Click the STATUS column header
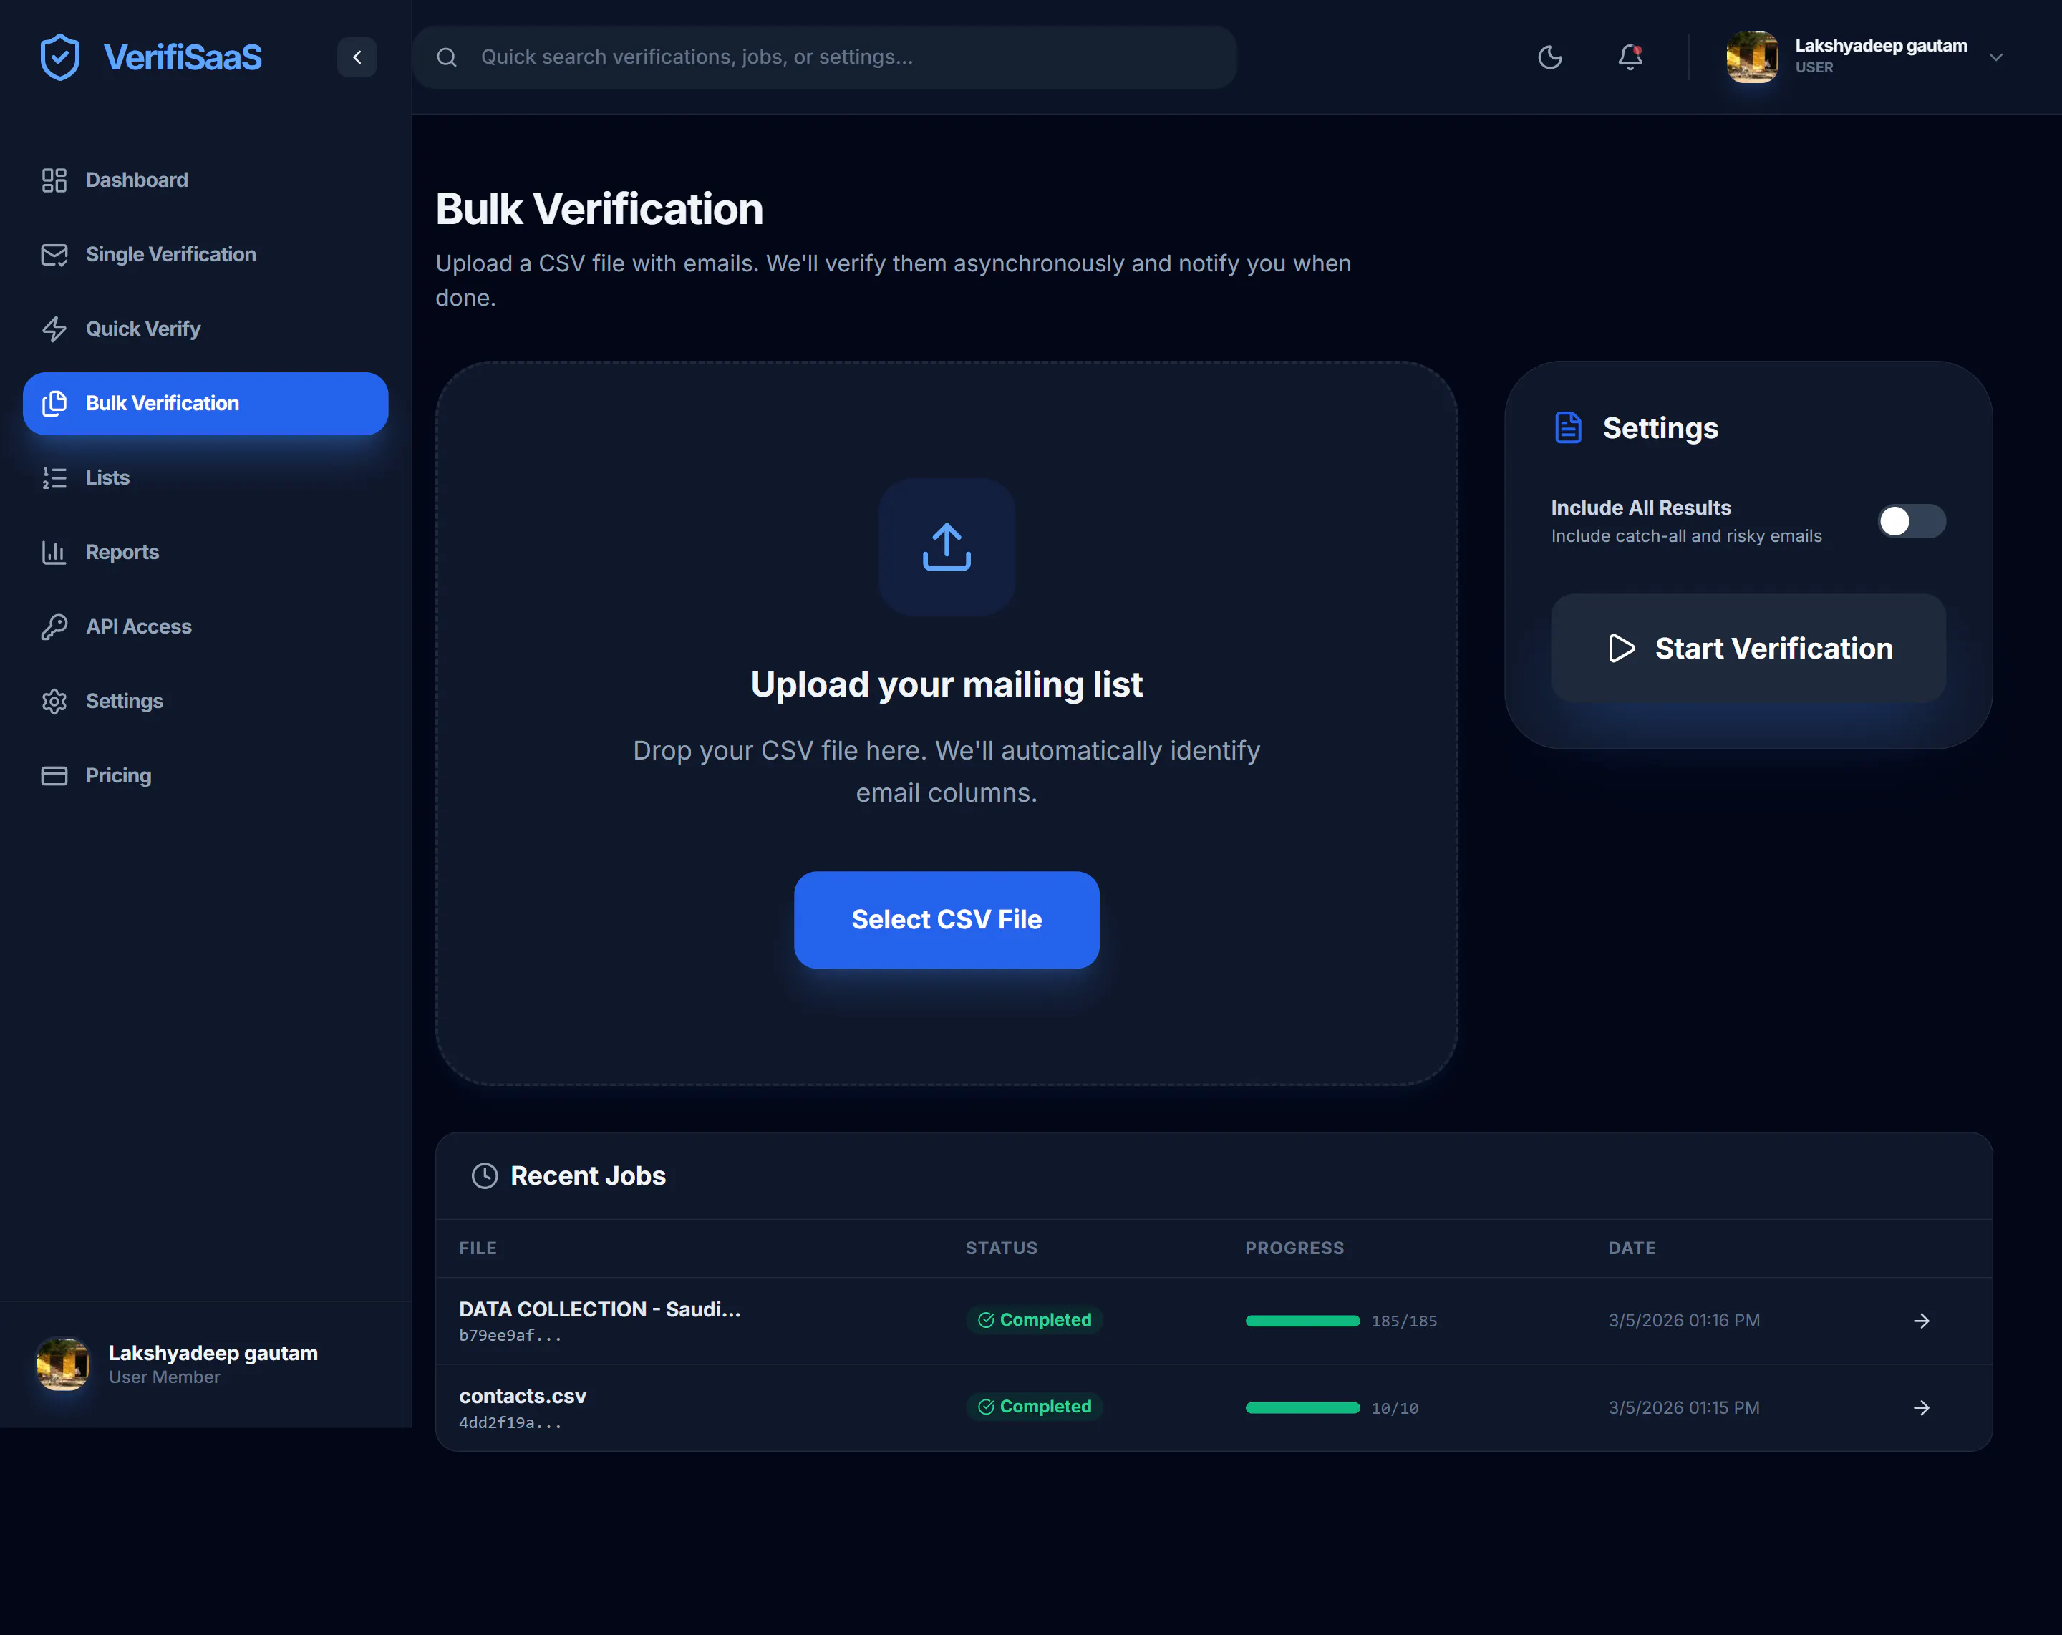The height and width of the screenshot is (1635, 2062). point(1002,1248)
